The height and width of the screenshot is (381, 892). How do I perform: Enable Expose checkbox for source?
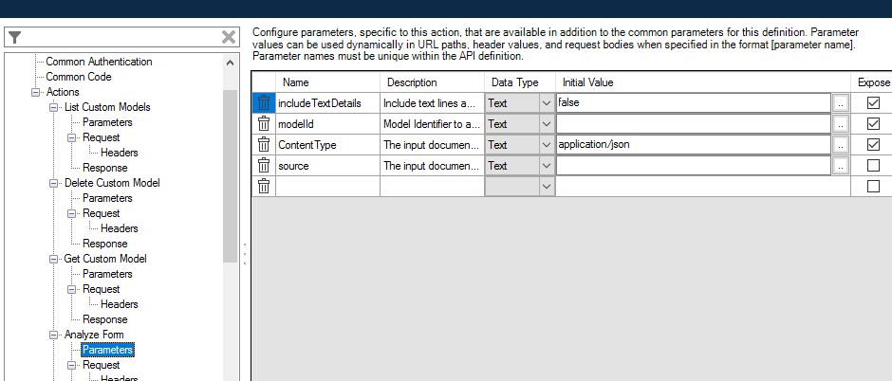[x=873, y=165]
